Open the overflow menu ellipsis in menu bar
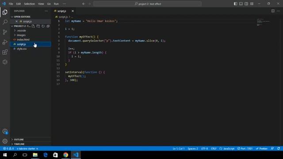 64,4
